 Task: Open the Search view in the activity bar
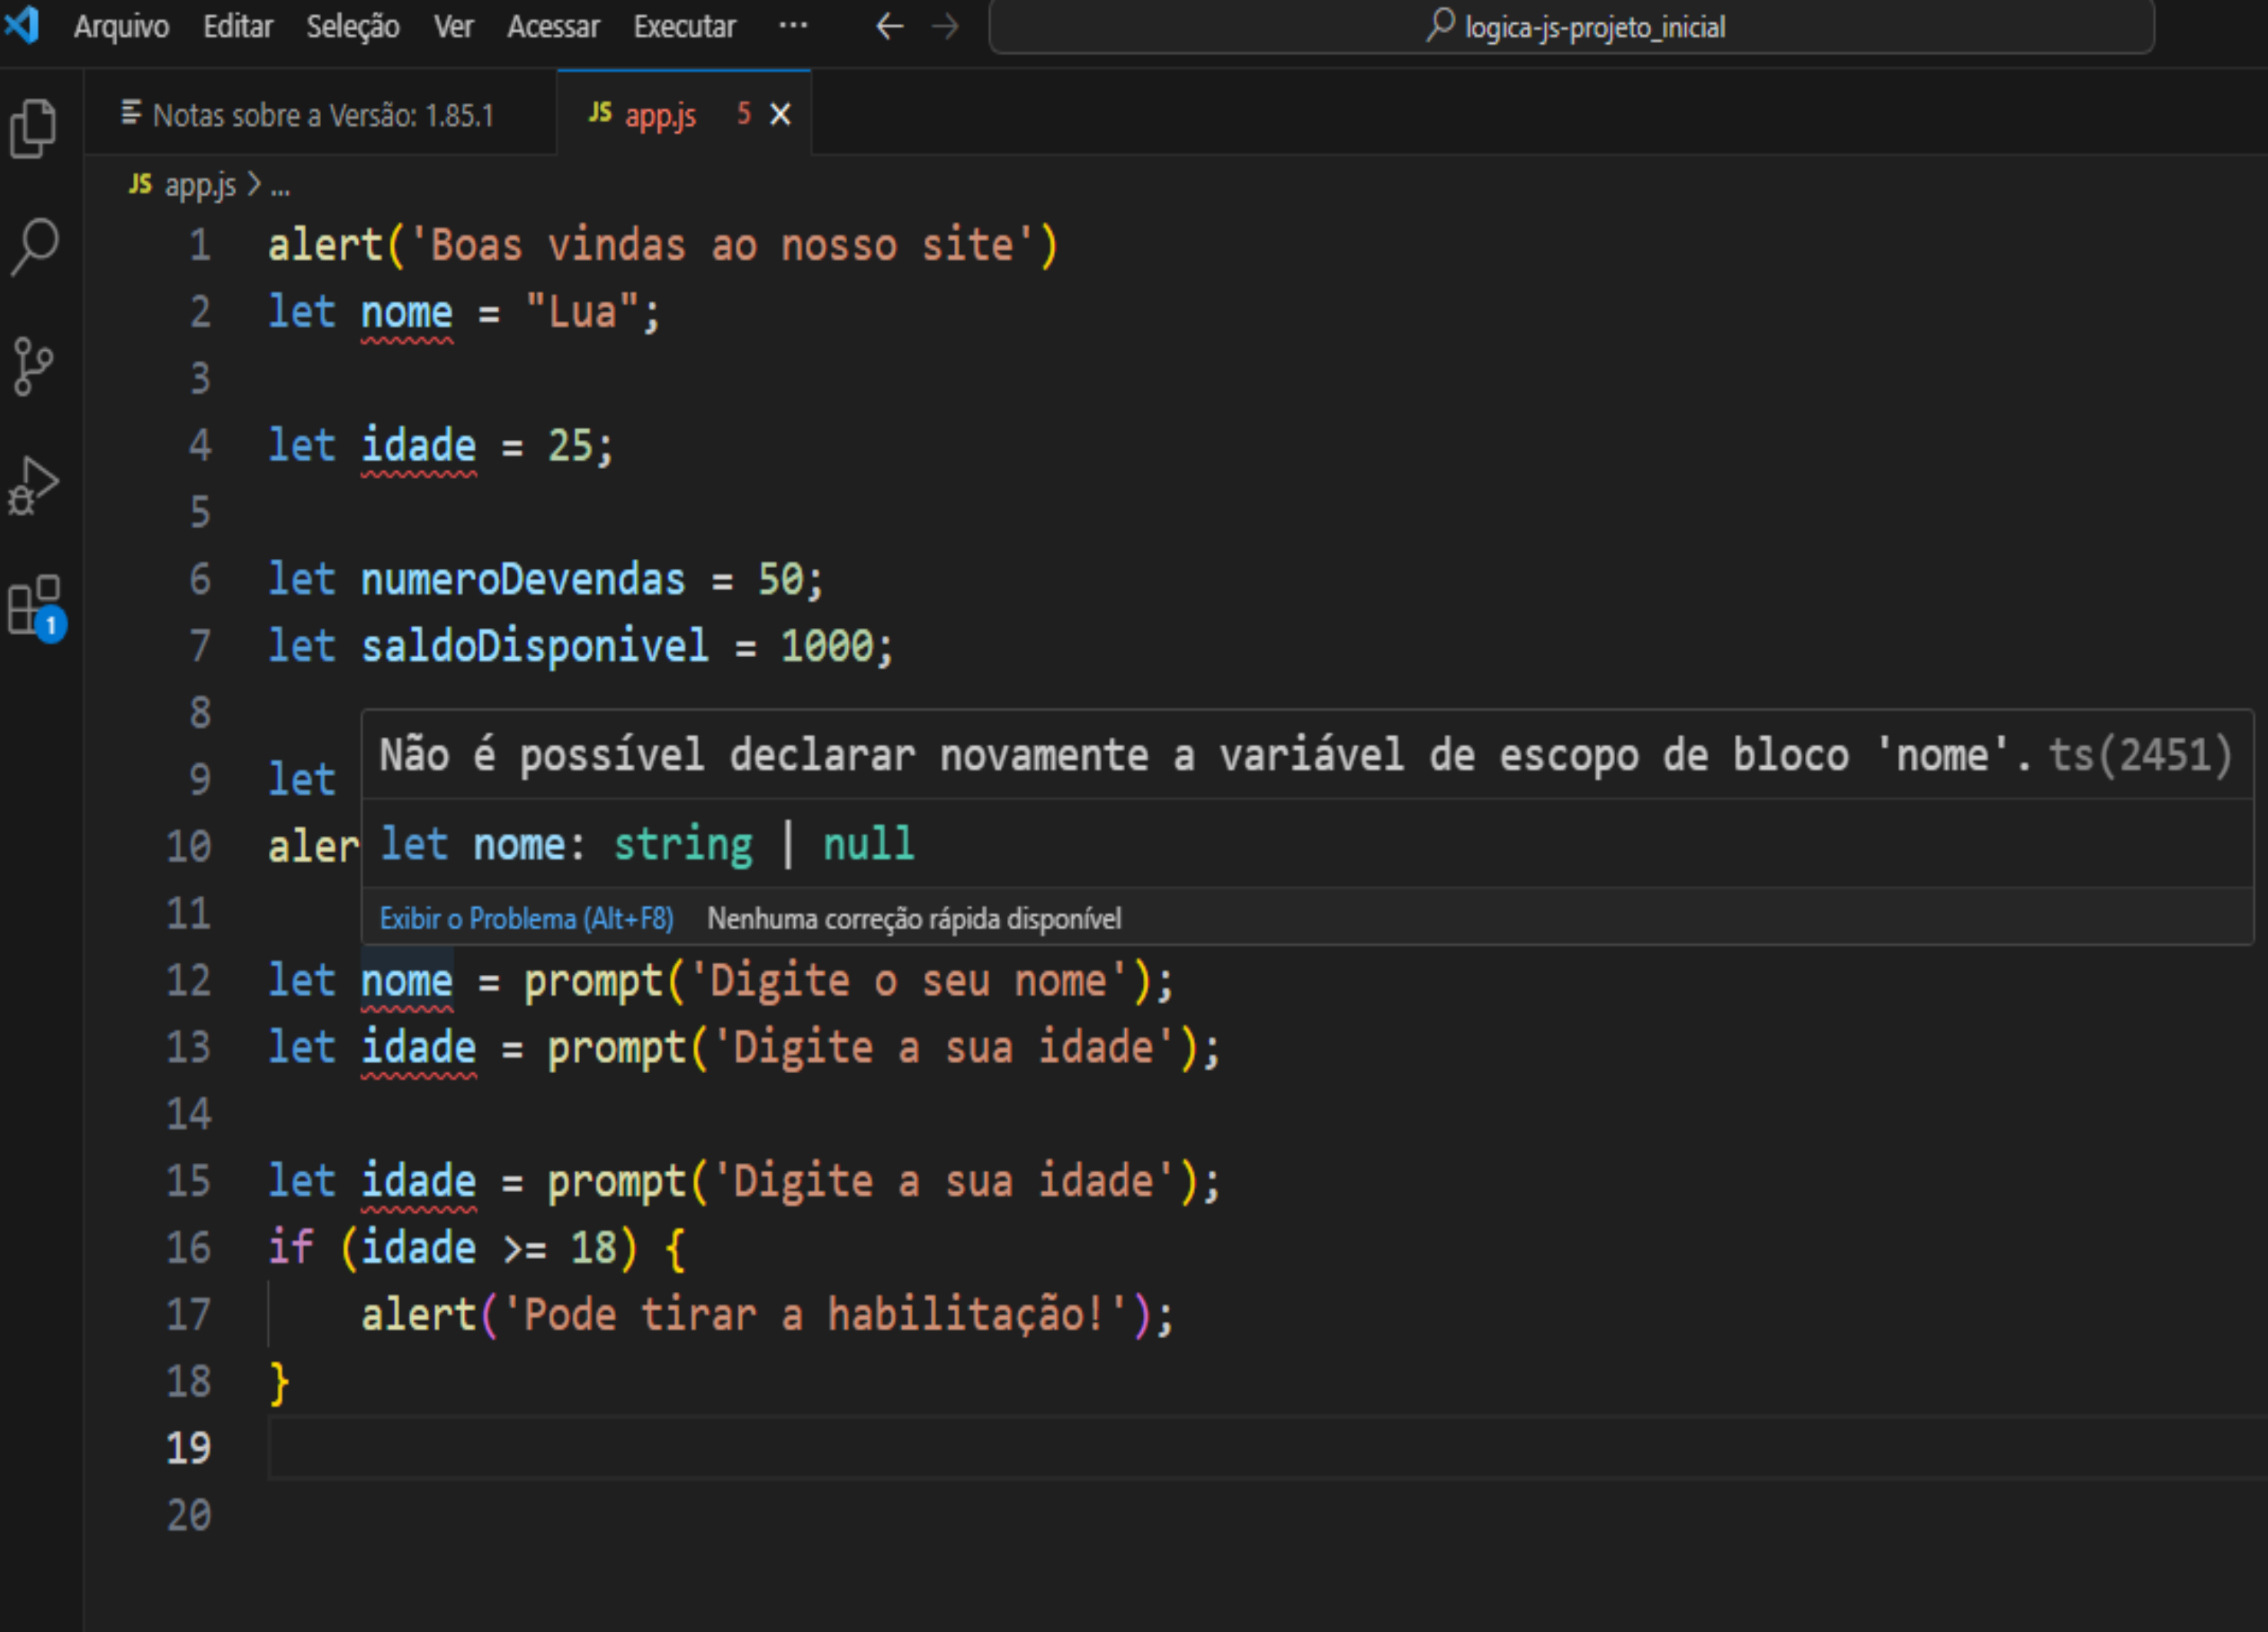pyautogui.click(x=35, y=247)
